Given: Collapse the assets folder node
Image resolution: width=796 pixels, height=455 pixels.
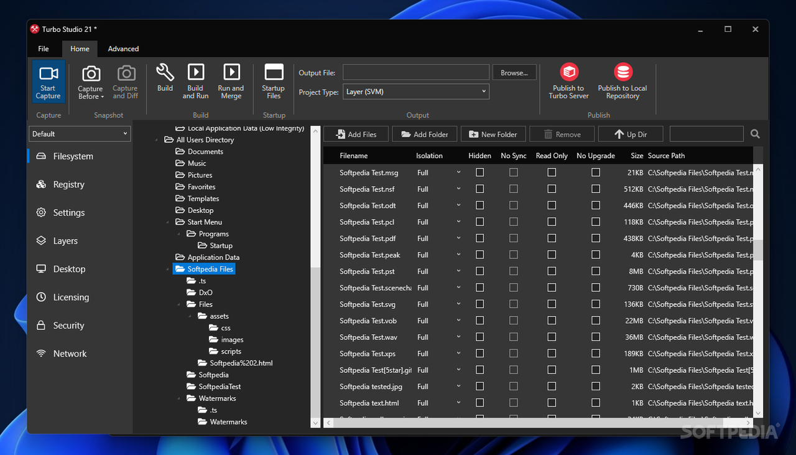Looking at the screenshot, I should pyautogui.click(x=190, y=316).
